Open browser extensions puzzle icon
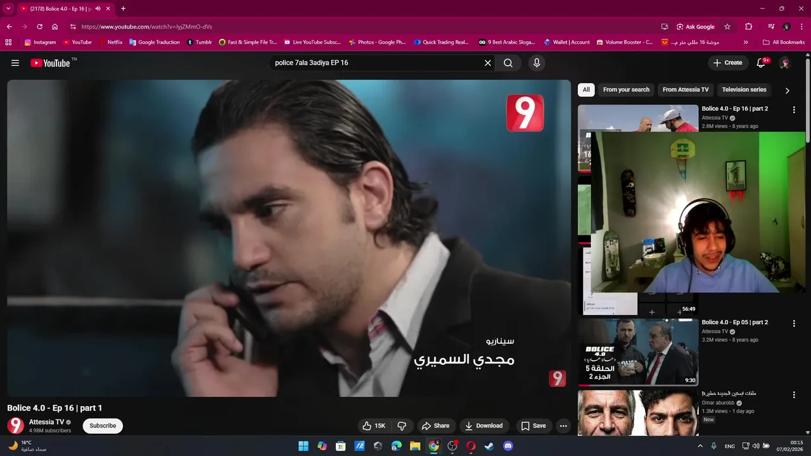The width and height of the screenshot is (811, 456). pyautogui.click(x=749, y=27)
